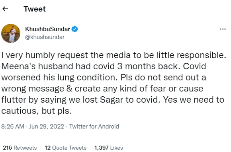Click the Jun 29, 2022 date

tap(47, 127)
